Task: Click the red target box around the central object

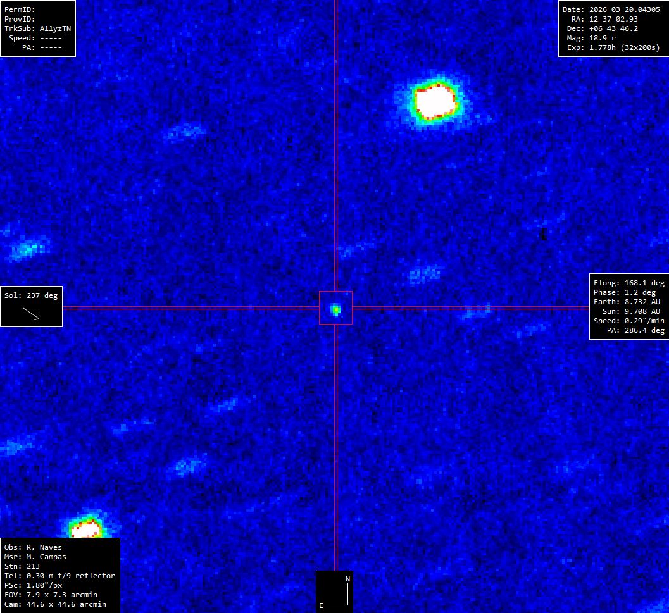Action: 335,308
